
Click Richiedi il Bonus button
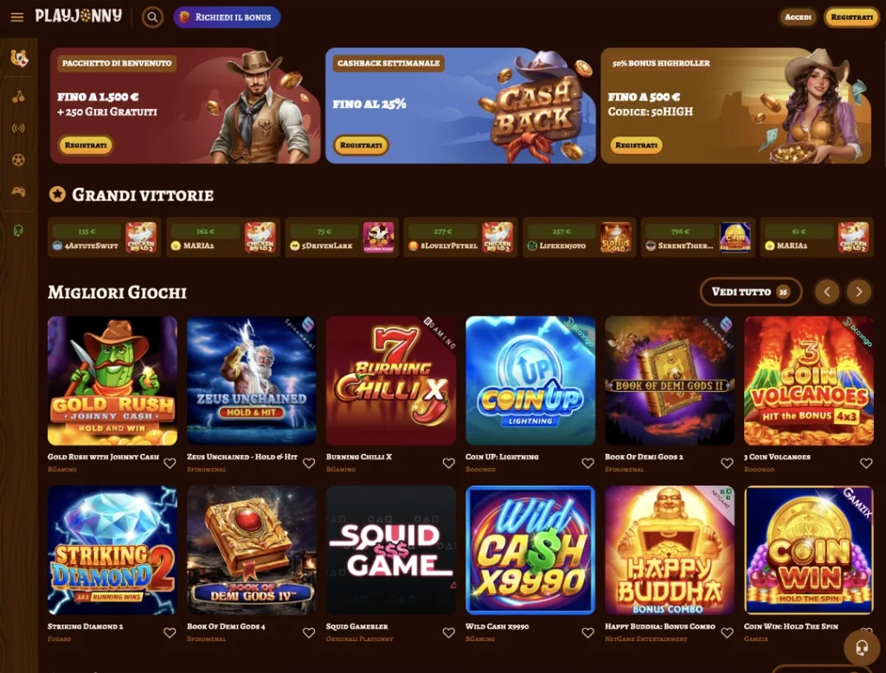tap(227, 17)
